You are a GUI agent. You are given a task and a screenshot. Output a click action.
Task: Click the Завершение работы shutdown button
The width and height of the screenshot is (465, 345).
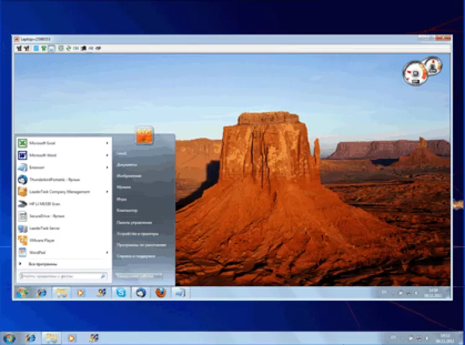(x=138, y=276)
